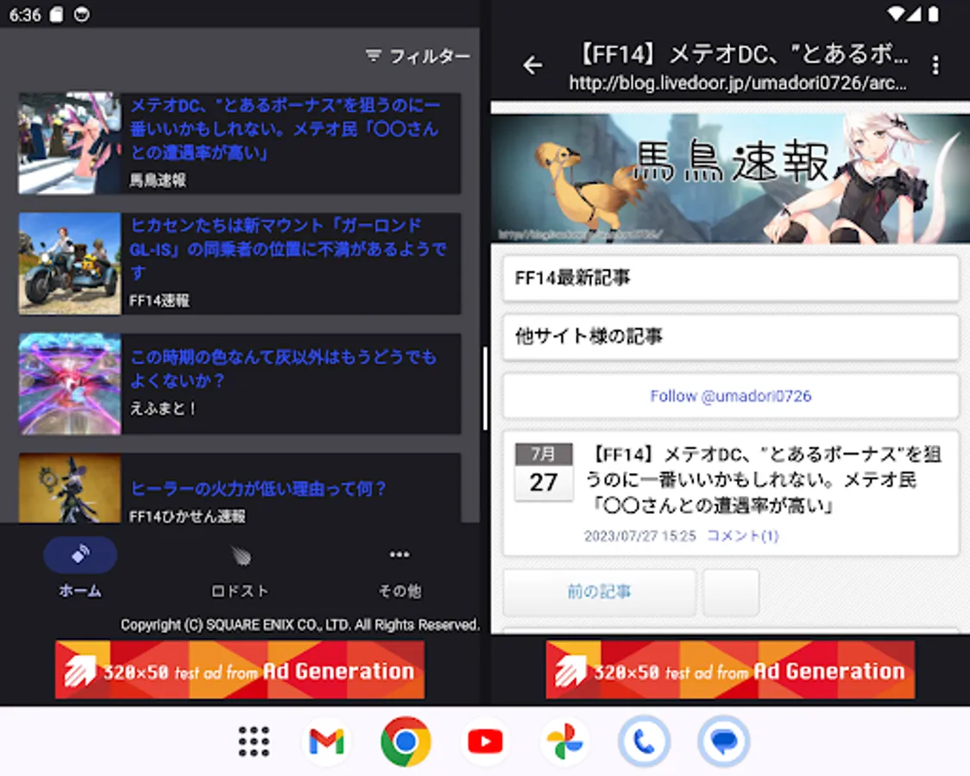Tap the 6:36 clock
Viewport: 970px width, 776px height.
(25, 15)
